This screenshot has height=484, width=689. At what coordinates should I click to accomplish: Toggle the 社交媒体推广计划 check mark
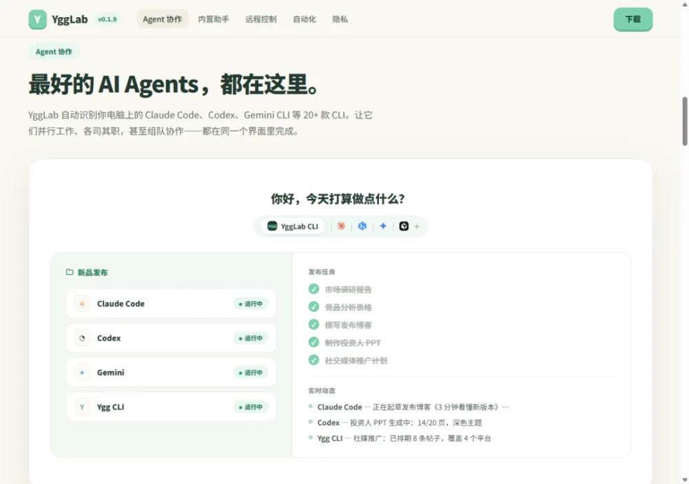[x=313, y=360]
